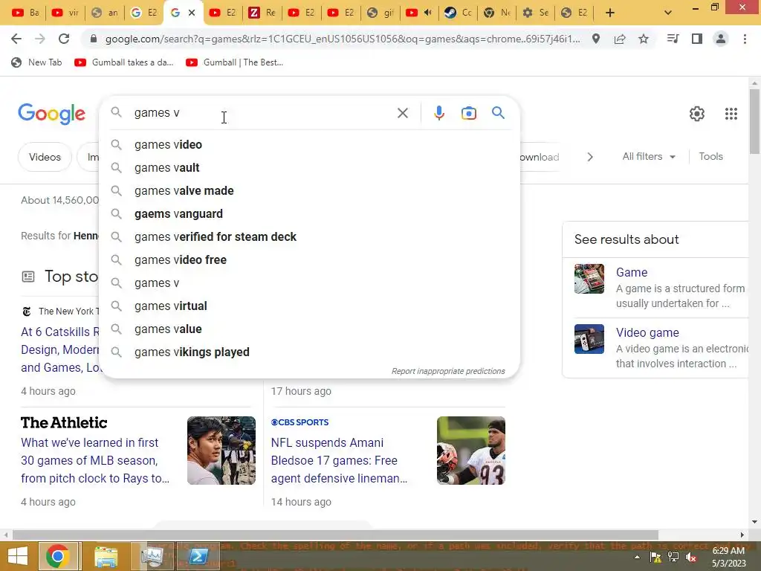Screen dimensions: 761x571
Task: Click site lock icon in address bar
Action: (94, 39)
